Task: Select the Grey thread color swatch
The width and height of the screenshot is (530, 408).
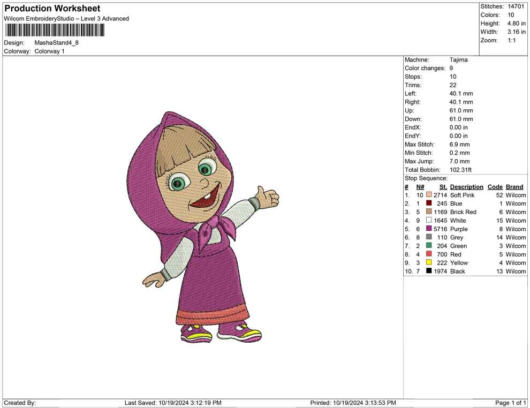Action: click(429, 238)
